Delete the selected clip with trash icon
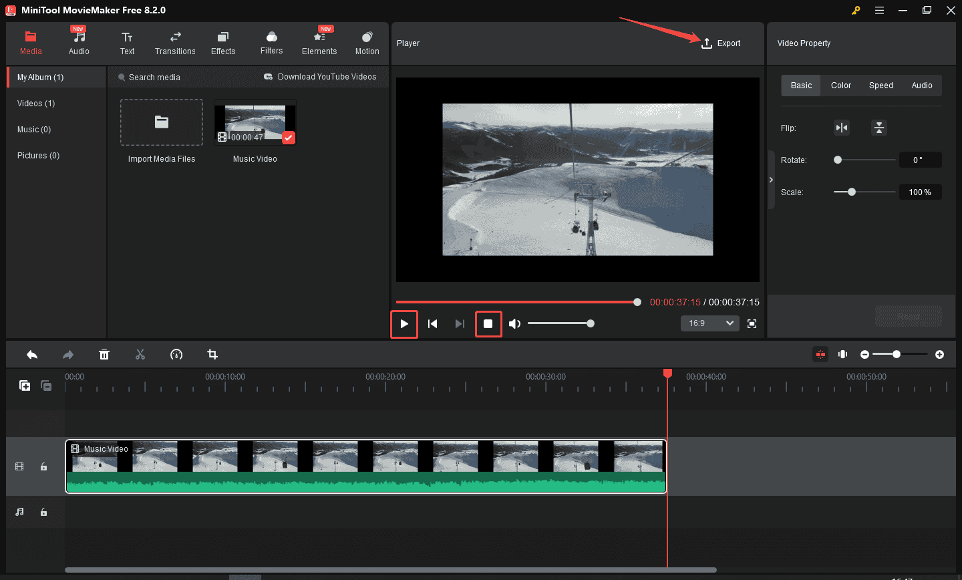This screenshot has width=962, height=580. [x=104, y=355]
